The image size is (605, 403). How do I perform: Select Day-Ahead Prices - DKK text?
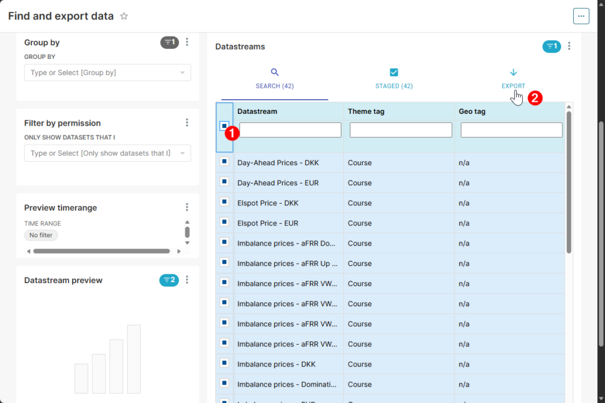[278, 163]
